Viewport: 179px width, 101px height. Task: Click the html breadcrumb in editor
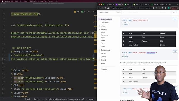pos(27,99)
